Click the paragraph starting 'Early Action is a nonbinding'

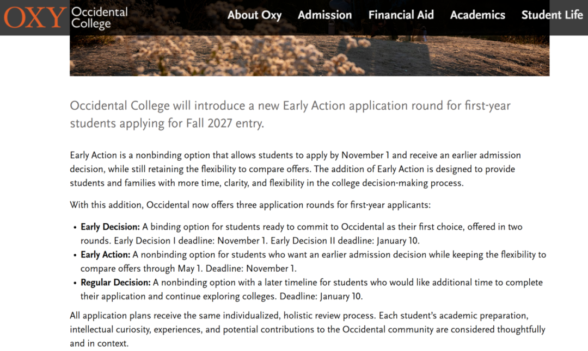(x=294, y=169)
